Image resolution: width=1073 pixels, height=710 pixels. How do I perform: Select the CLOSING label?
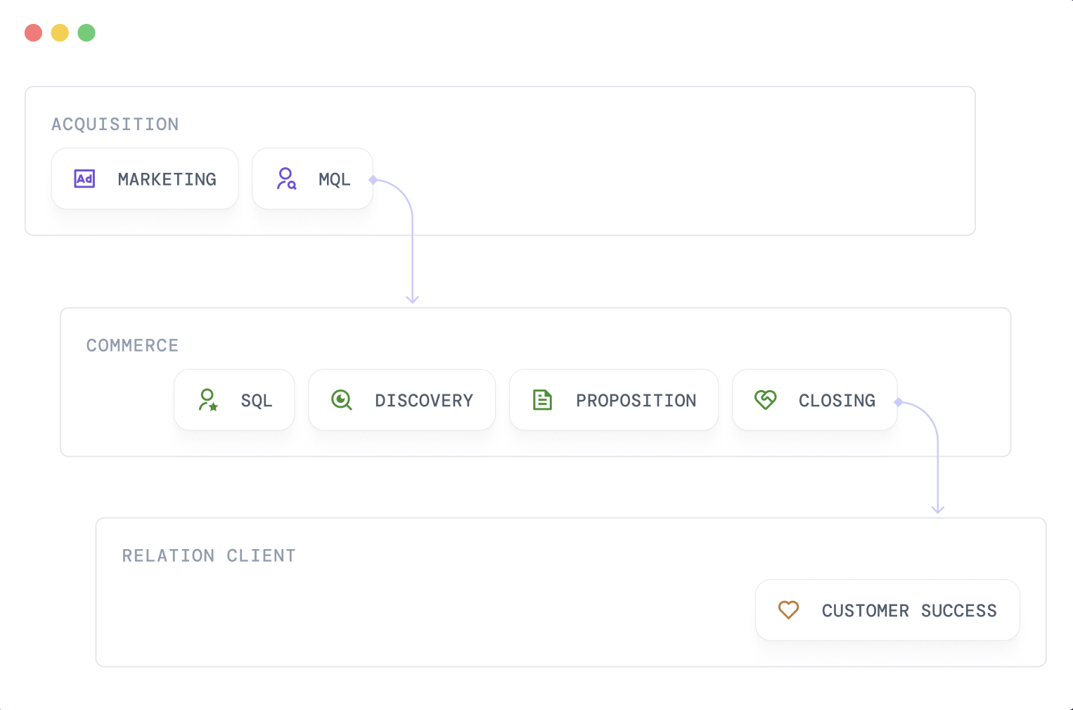(x=837, y=401)
